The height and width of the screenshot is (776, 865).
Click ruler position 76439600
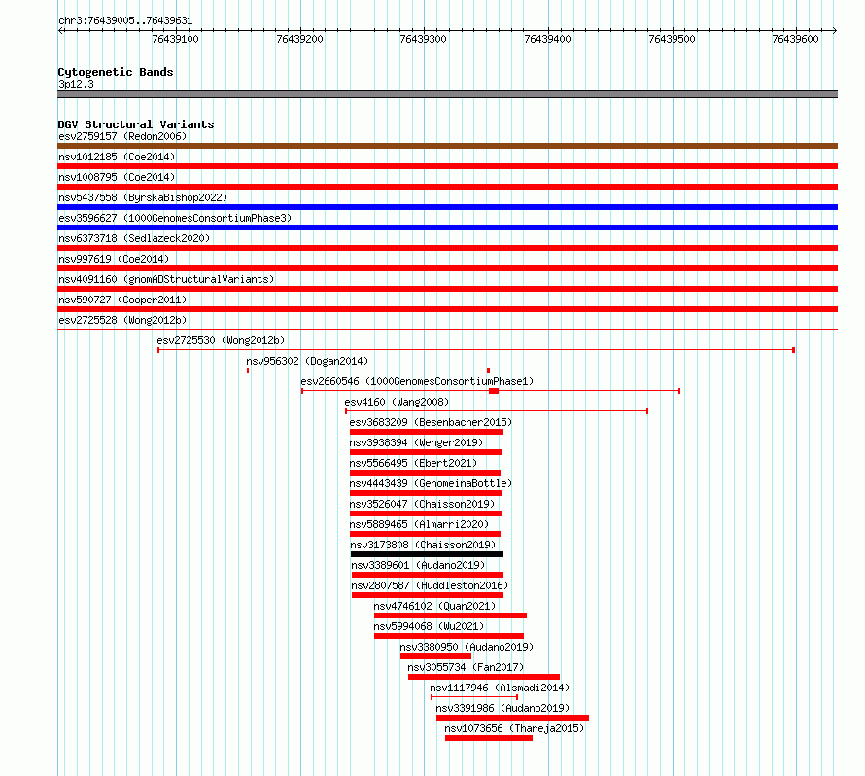[x=795, y=39]
